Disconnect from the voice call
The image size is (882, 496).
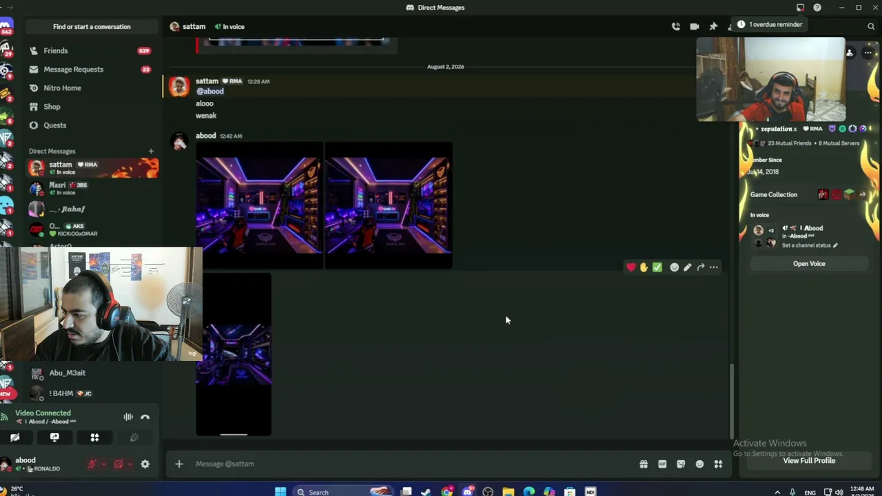(x=145, y=417)
